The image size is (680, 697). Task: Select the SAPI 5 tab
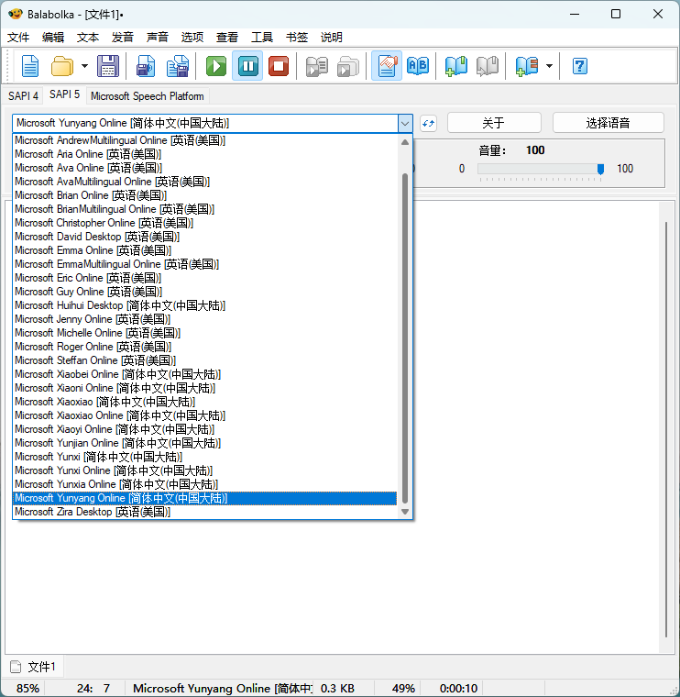[x=64, y=94]
